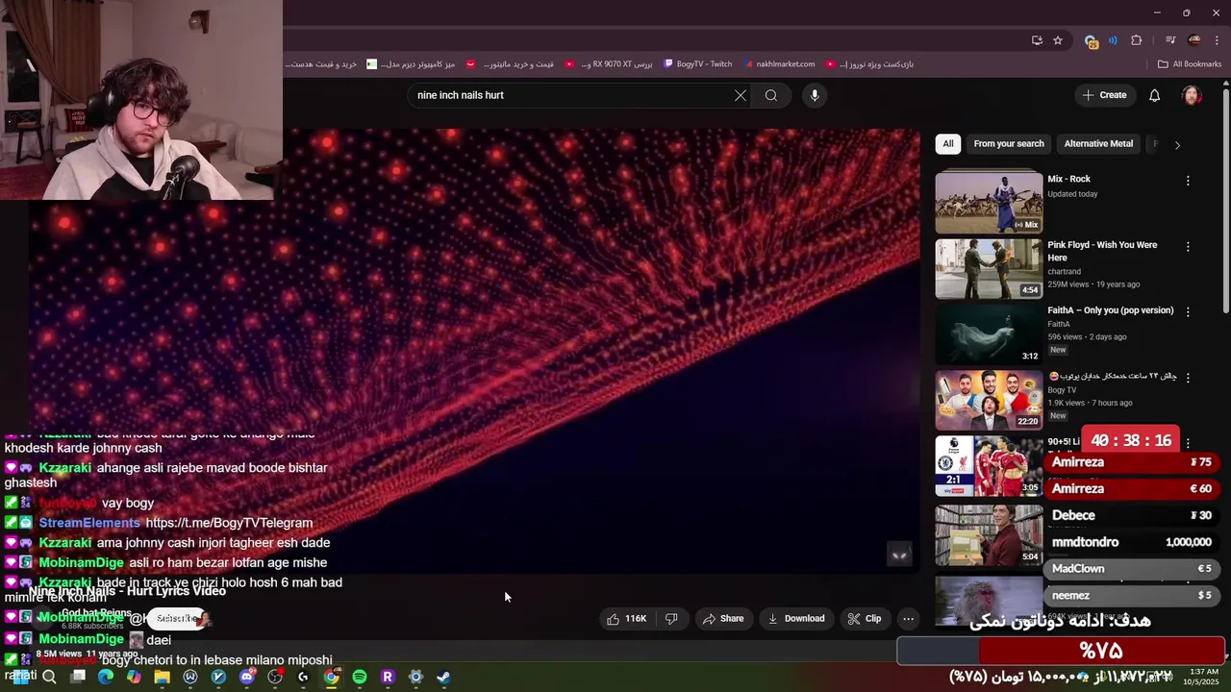Open Settings gear on taskbar
Image resolution: width=1231 pixels, height=692 pixels.
pyautogui.click(x=415, y=677)
